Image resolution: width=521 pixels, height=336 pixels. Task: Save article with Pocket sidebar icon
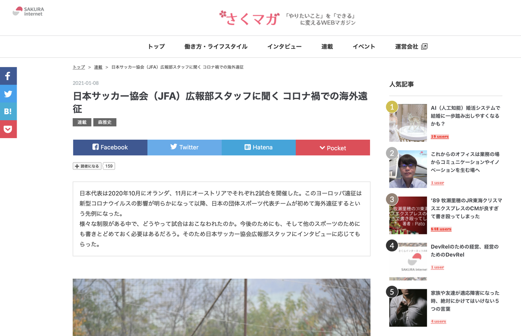tap(8, 129)
